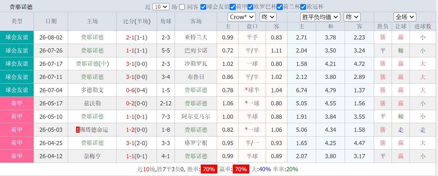
Task: Click date 26-04-12
Action: [x=51, y=156]
